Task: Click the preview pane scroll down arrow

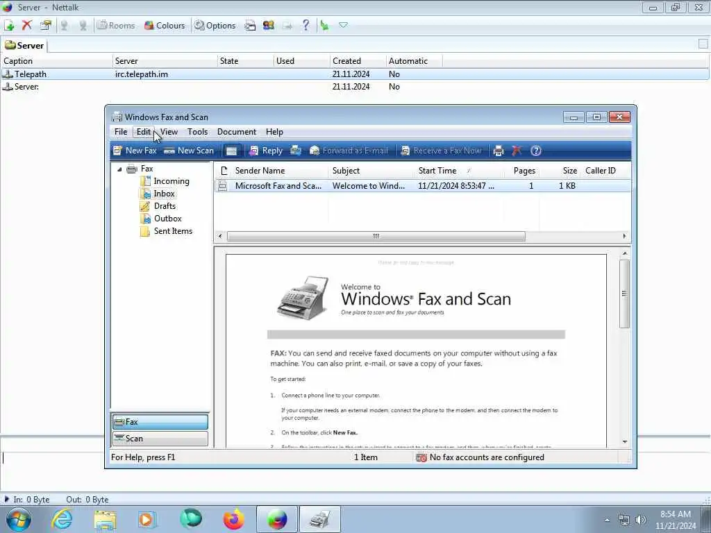Action: coord(625,441)
